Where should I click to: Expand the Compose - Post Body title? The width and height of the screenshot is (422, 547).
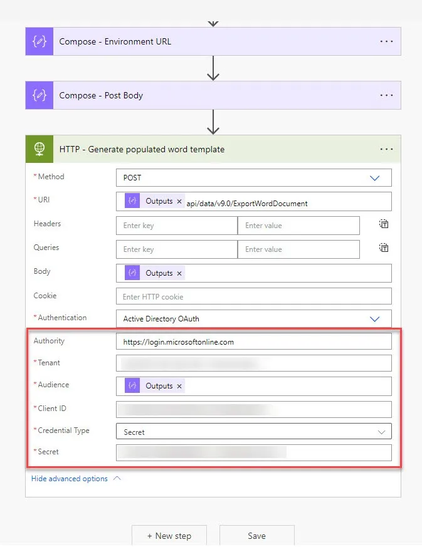tap(101, 95)
